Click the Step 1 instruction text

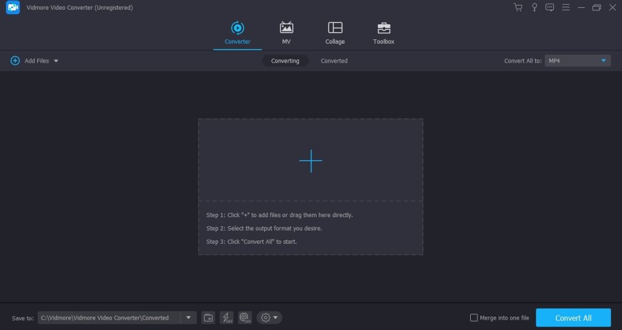coord(279,215)
